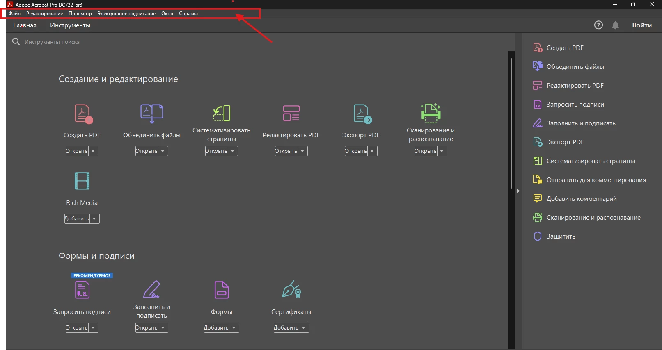The height and width of the screenshot is (350, 662).
Task: Click Экспорт PDF icon in right sidebar
Action: point(538,142)
